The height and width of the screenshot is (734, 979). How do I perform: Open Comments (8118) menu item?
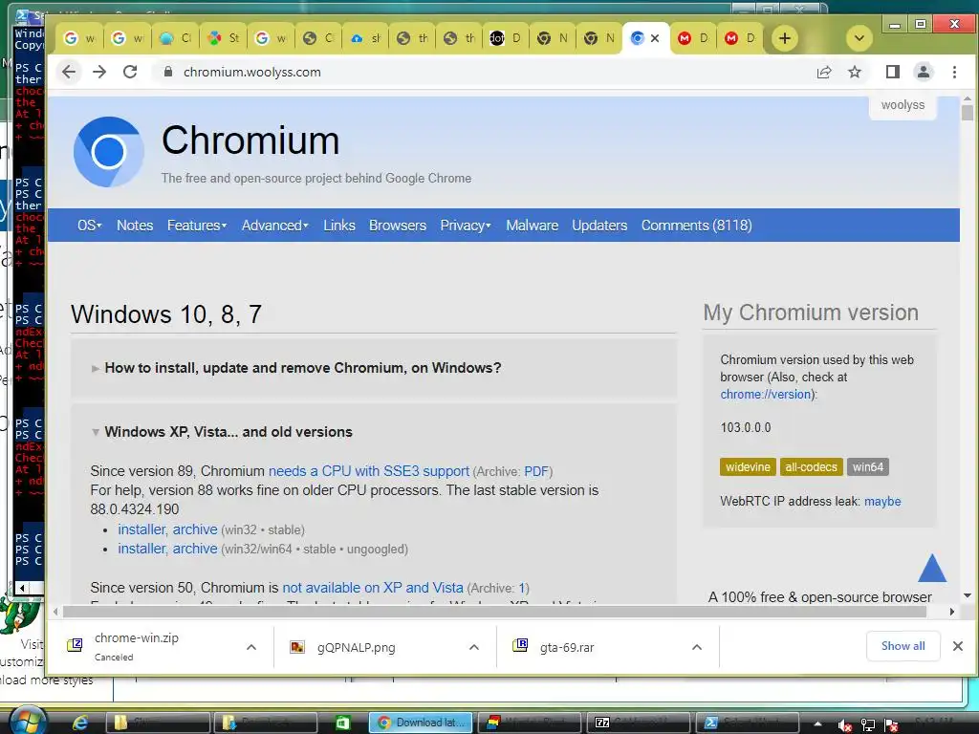coord(696,226)
